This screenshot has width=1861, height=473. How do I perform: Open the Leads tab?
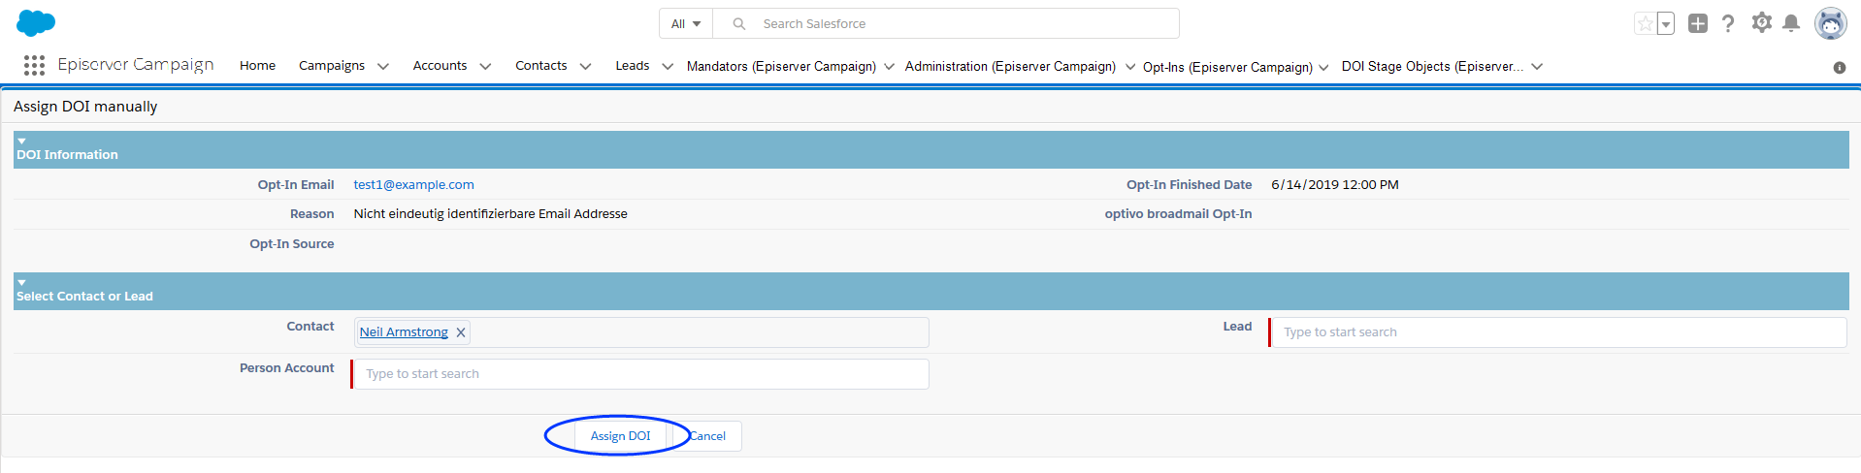633,65
